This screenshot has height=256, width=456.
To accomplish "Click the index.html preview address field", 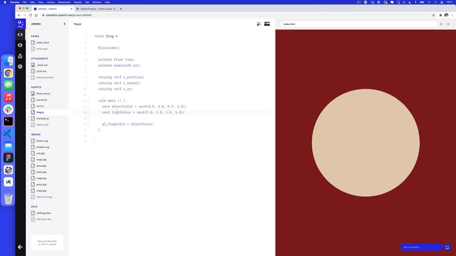I will (x=358, y=24).
